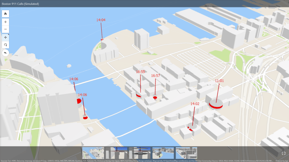Zoom out with the minus button
The width and height of the screenshot is (289, 162).
click(x=5, y=29)
